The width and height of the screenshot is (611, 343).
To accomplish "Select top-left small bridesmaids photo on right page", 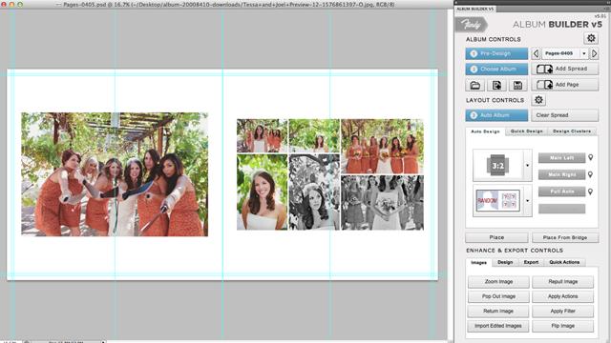I will [262, 135].
